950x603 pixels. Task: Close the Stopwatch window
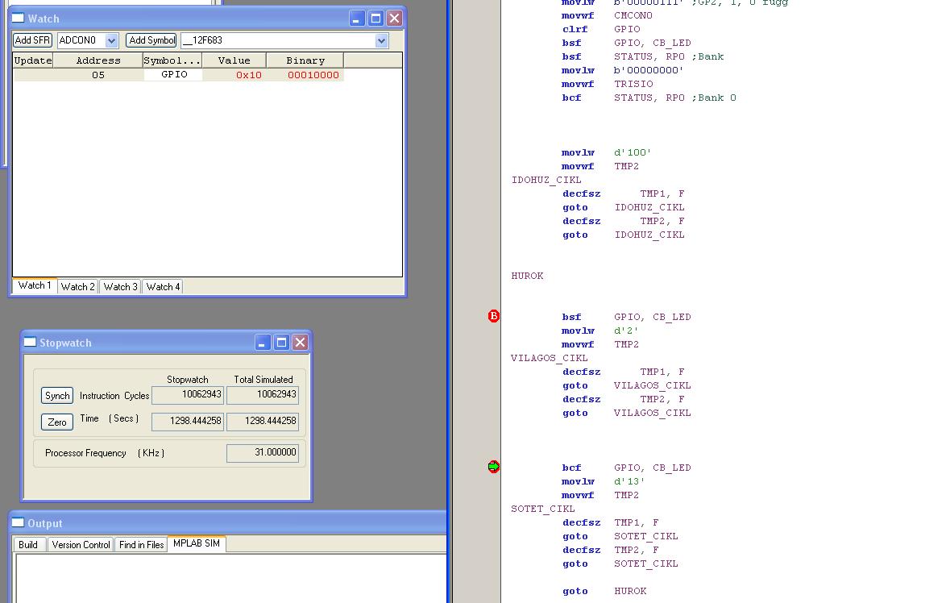(300, 343)
